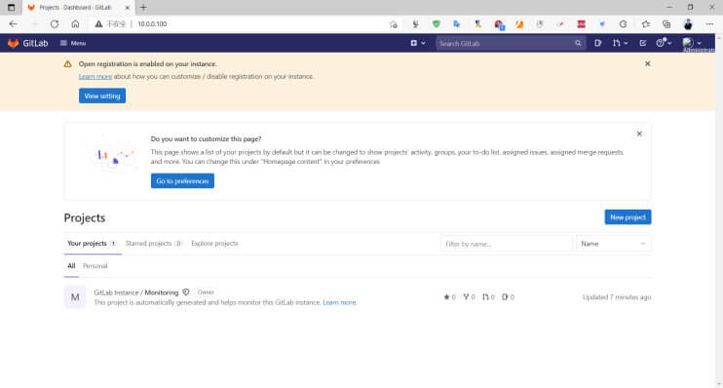
Task: Open the issues icon in navbar
Action: pos(598,43)
